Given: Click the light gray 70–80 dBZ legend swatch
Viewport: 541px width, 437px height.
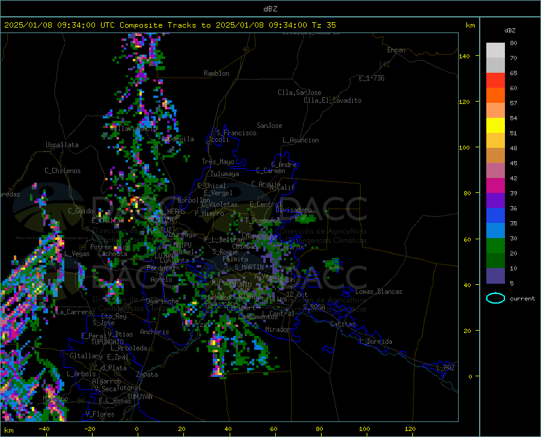Looking at the screenshot, I should click(x=495, y=50).
